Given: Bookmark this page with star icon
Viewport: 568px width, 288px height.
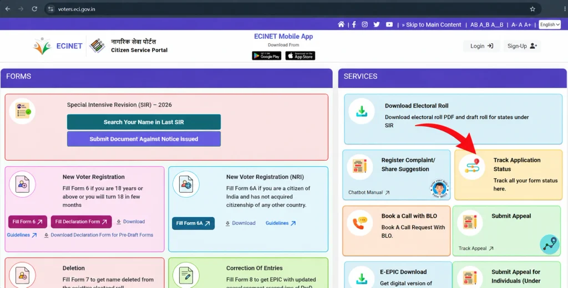Looking at the screenshot, I should [x=532, y=9].
